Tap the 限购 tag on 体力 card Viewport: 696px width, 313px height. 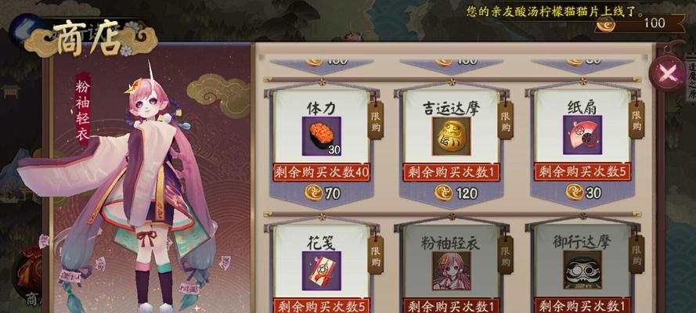(376, 121)
